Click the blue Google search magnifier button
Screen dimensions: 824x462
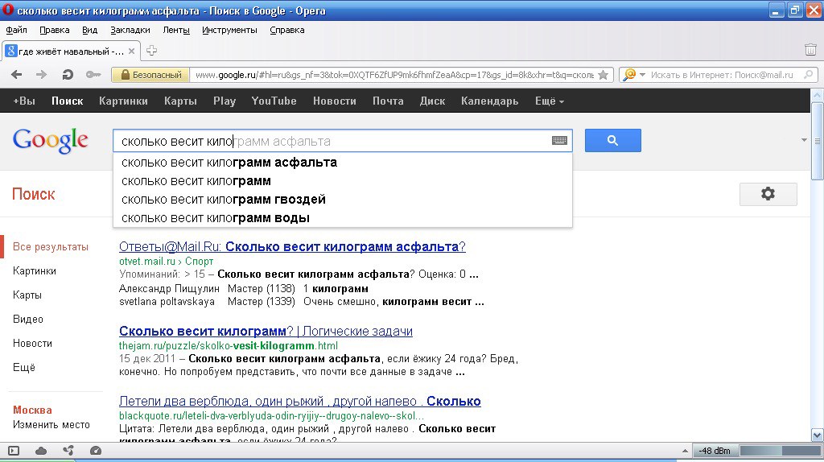pos(612,140)
